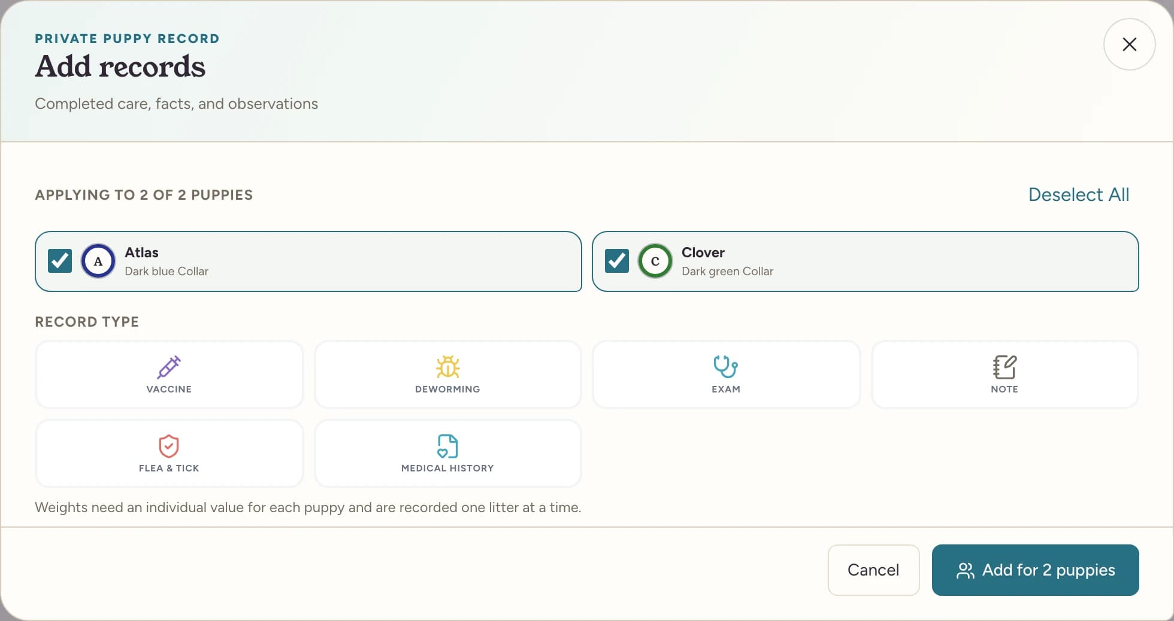Screen dimensions: 1174x621
Task: Click the weights note about individual values
Action: tap(308, 507)
